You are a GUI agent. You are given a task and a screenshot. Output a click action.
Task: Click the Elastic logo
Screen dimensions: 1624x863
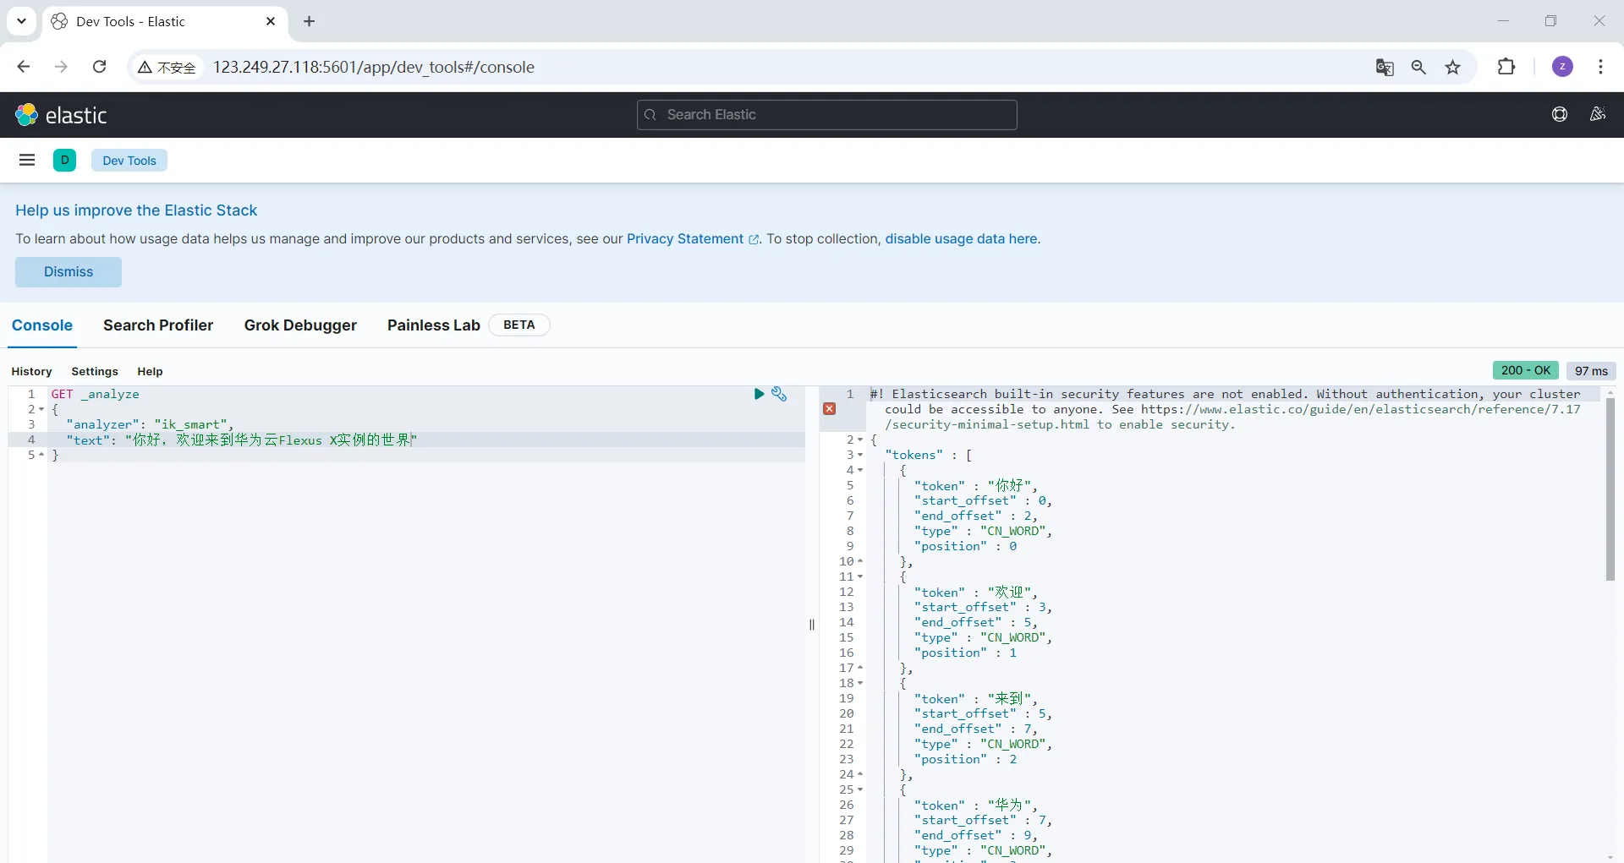click(61, 115)
